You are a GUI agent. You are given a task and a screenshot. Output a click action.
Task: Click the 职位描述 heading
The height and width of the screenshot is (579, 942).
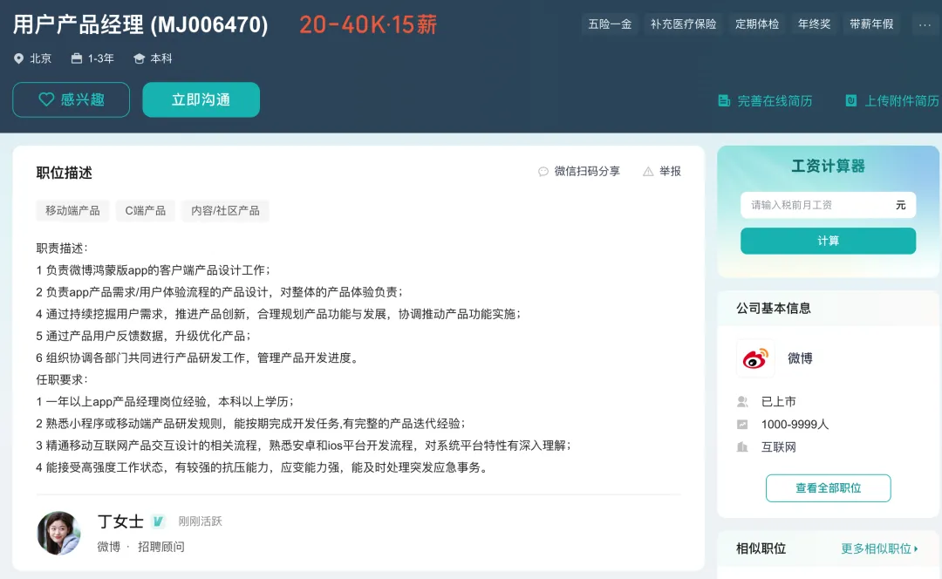pyautogui.click(x=65, y=173)
